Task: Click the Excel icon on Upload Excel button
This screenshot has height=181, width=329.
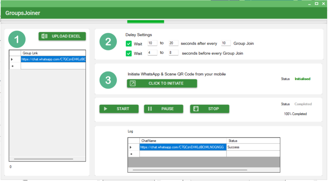Action: pyautogui.click(x=44, y=36)
